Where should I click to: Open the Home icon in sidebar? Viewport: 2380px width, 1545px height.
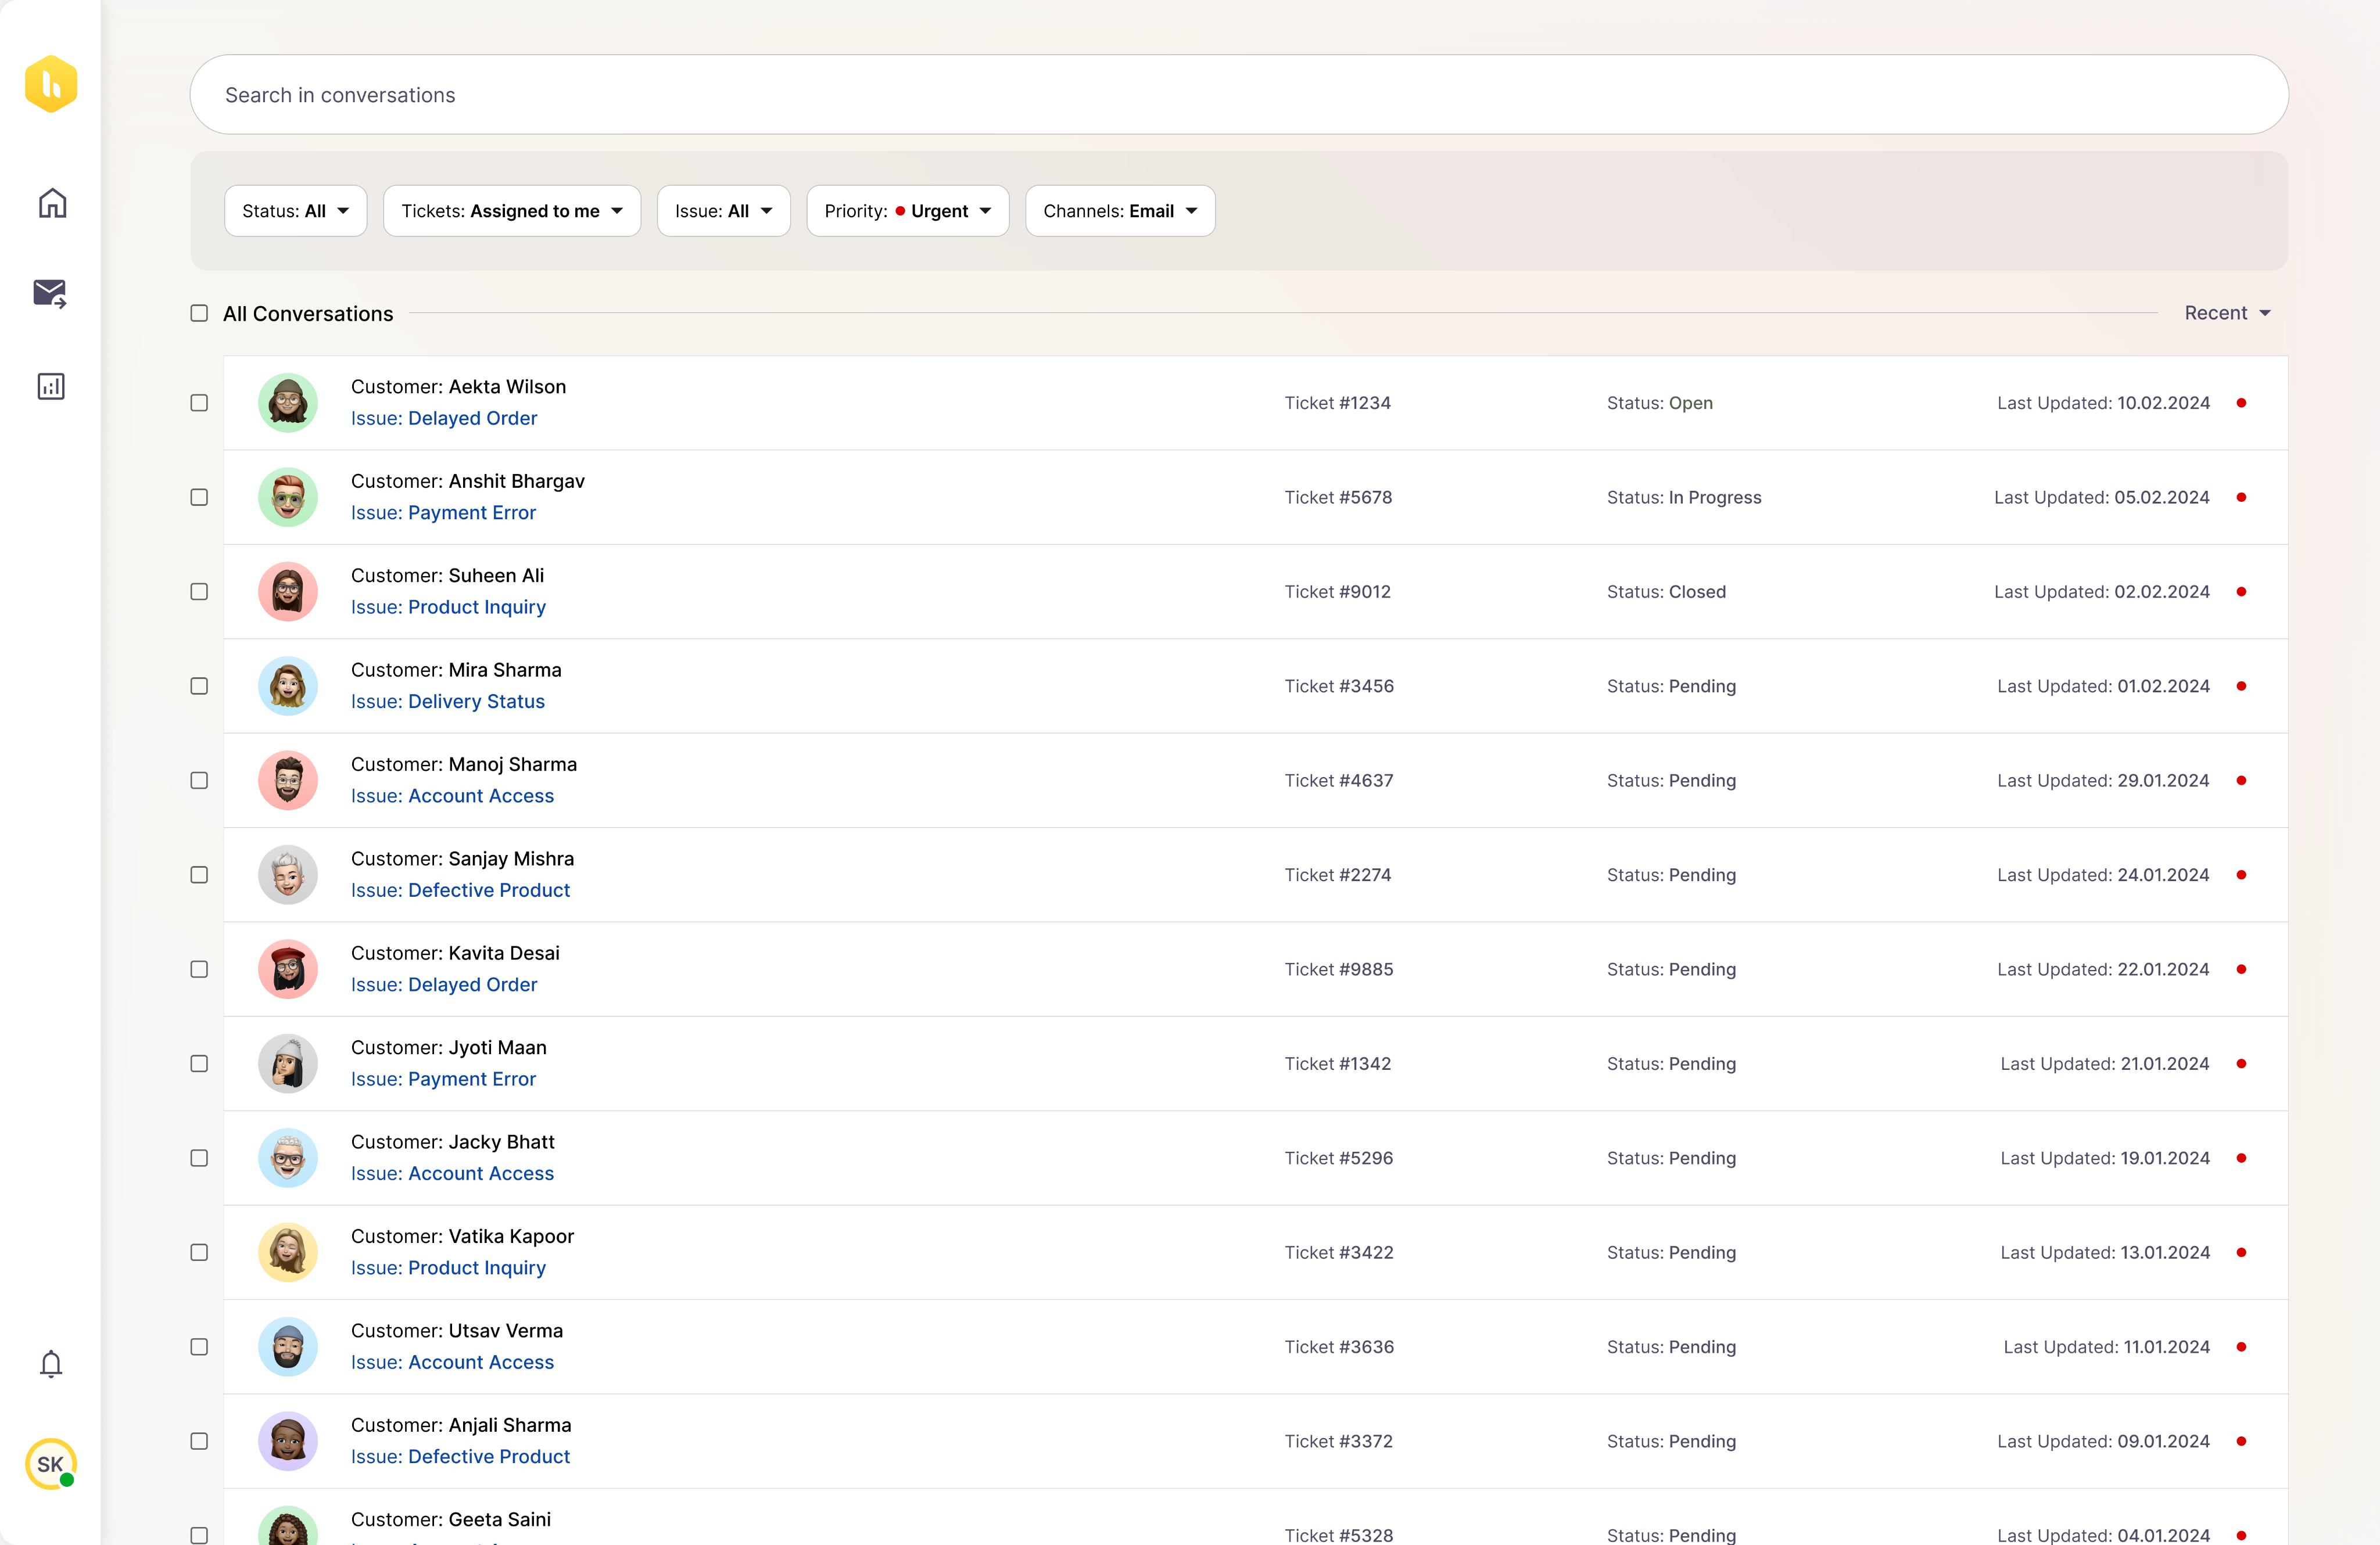tap(52, 204)
